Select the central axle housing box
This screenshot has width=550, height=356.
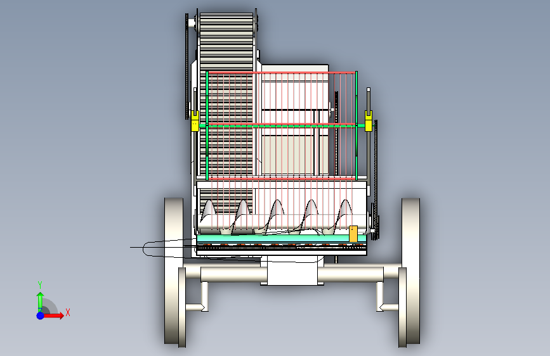click(x=292, y=270)
